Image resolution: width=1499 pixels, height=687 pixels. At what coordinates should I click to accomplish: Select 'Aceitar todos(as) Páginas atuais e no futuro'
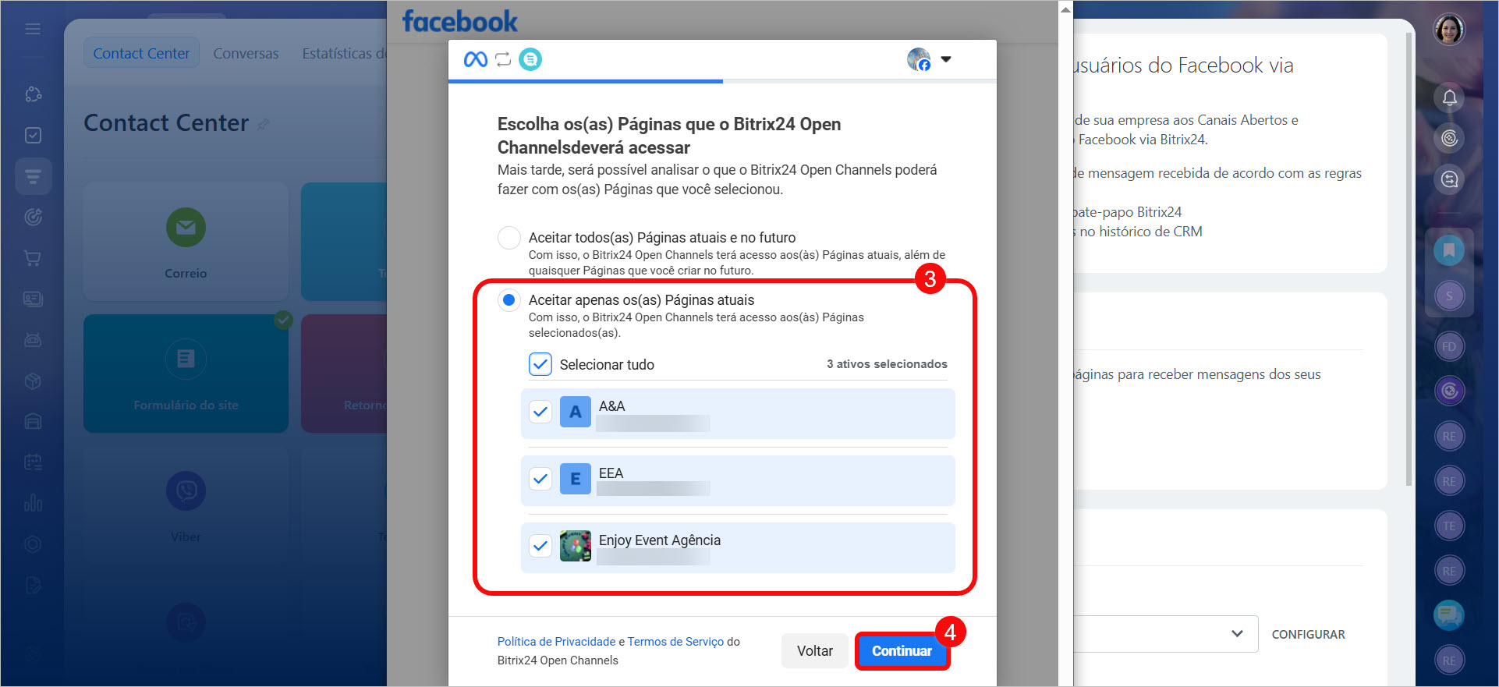[509, 238]
